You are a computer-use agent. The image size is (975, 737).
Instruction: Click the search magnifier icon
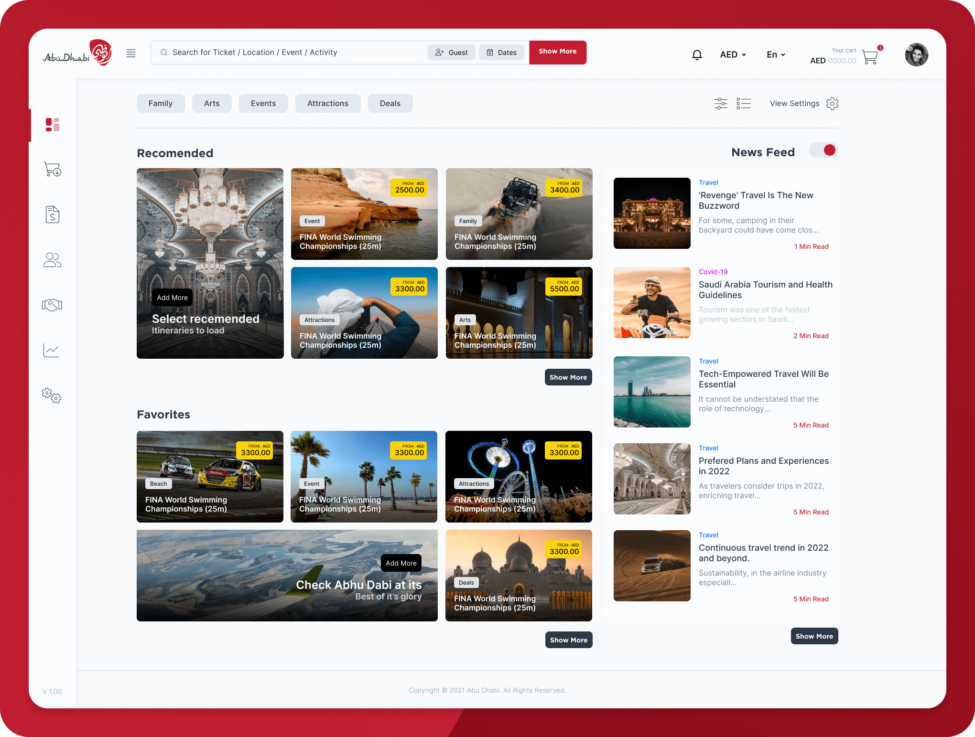pyautogui.click(x=164, y=53)
